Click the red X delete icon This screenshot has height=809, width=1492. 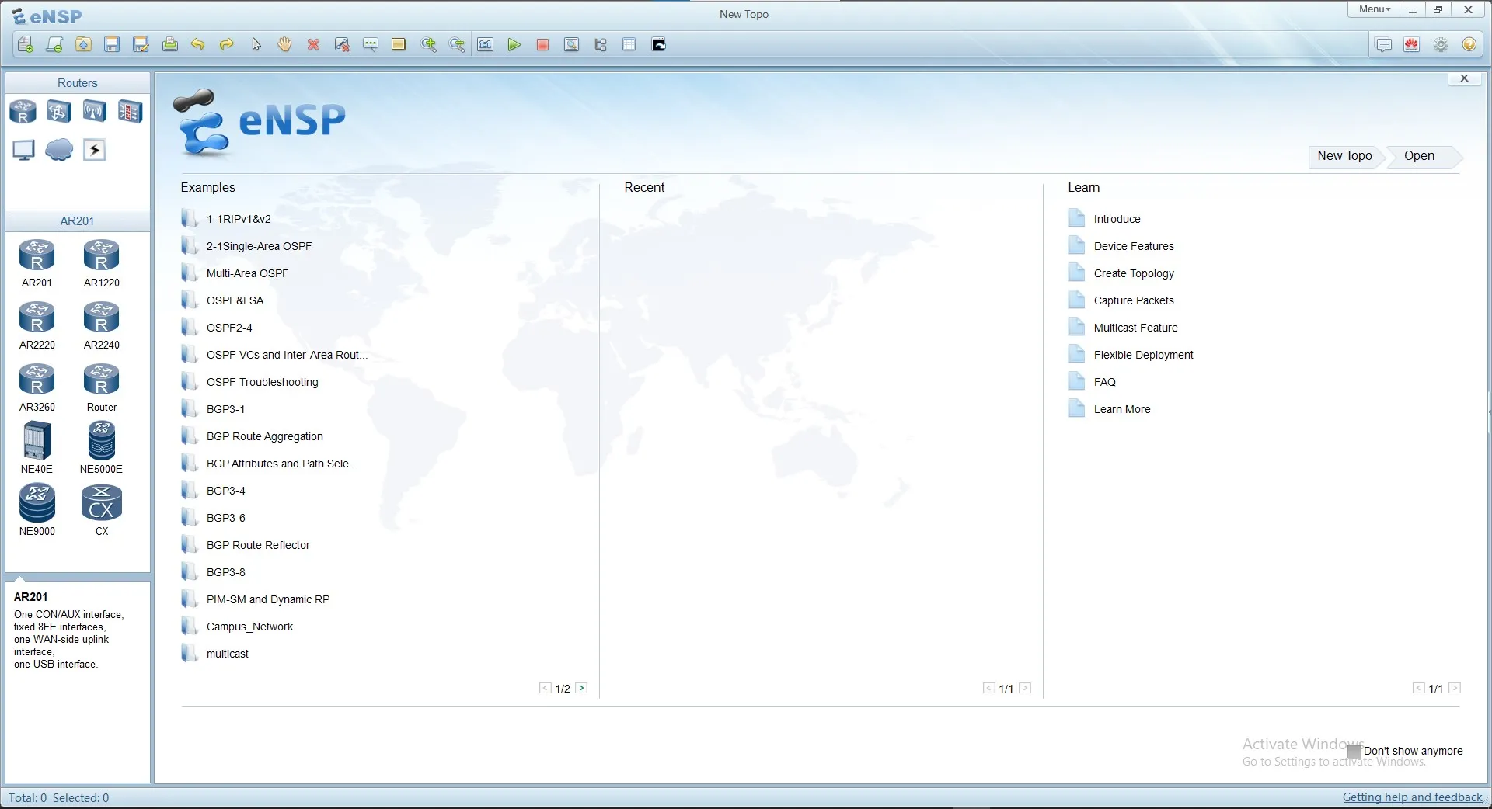pyautogui.click(x=313, y=44)
